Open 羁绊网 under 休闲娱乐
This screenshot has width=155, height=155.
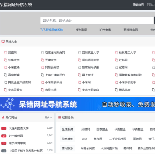click(128, 148)
